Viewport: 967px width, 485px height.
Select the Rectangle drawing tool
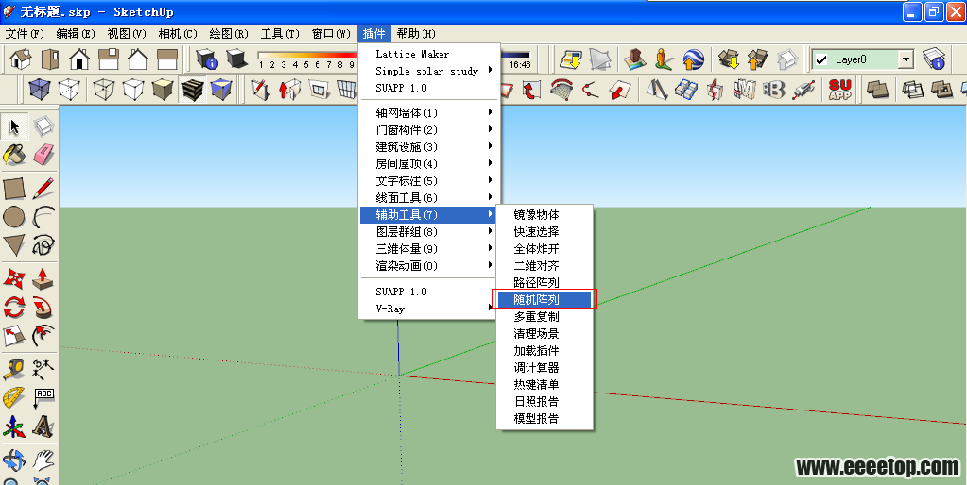(x=14, y=189)
